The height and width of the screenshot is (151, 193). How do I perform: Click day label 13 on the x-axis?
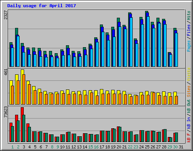point(79,147)
